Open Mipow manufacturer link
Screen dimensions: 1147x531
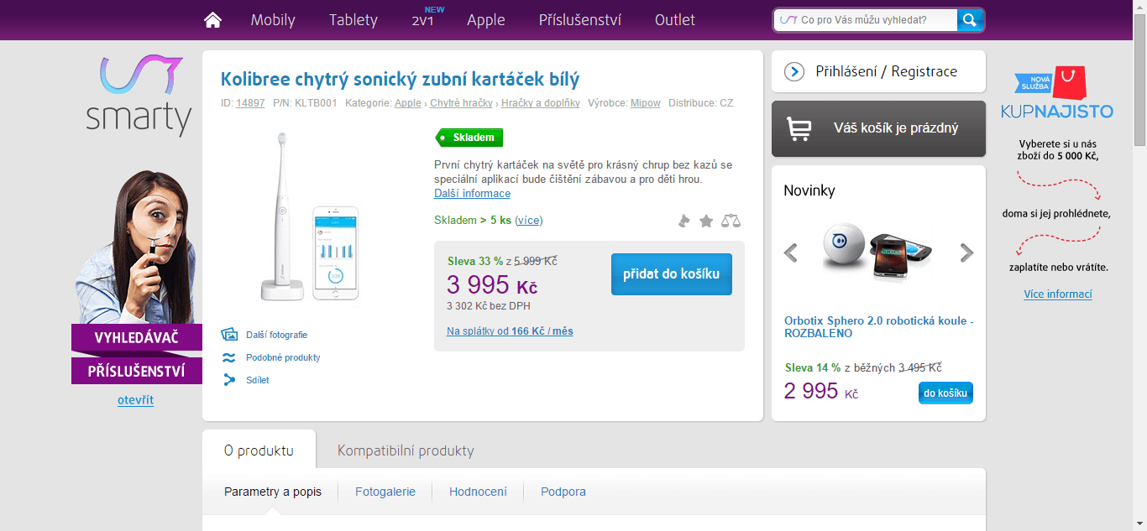[646, 103]
